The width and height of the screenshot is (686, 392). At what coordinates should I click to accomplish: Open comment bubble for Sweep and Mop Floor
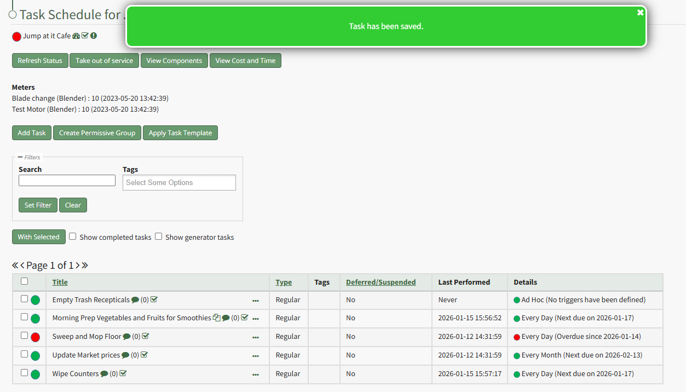(x=126, y=337)
